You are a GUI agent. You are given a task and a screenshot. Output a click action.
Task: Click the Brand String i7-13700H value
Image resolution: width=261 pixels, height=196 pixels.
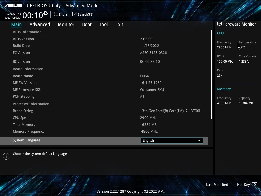pyautogui.click(x=171, y=111)
